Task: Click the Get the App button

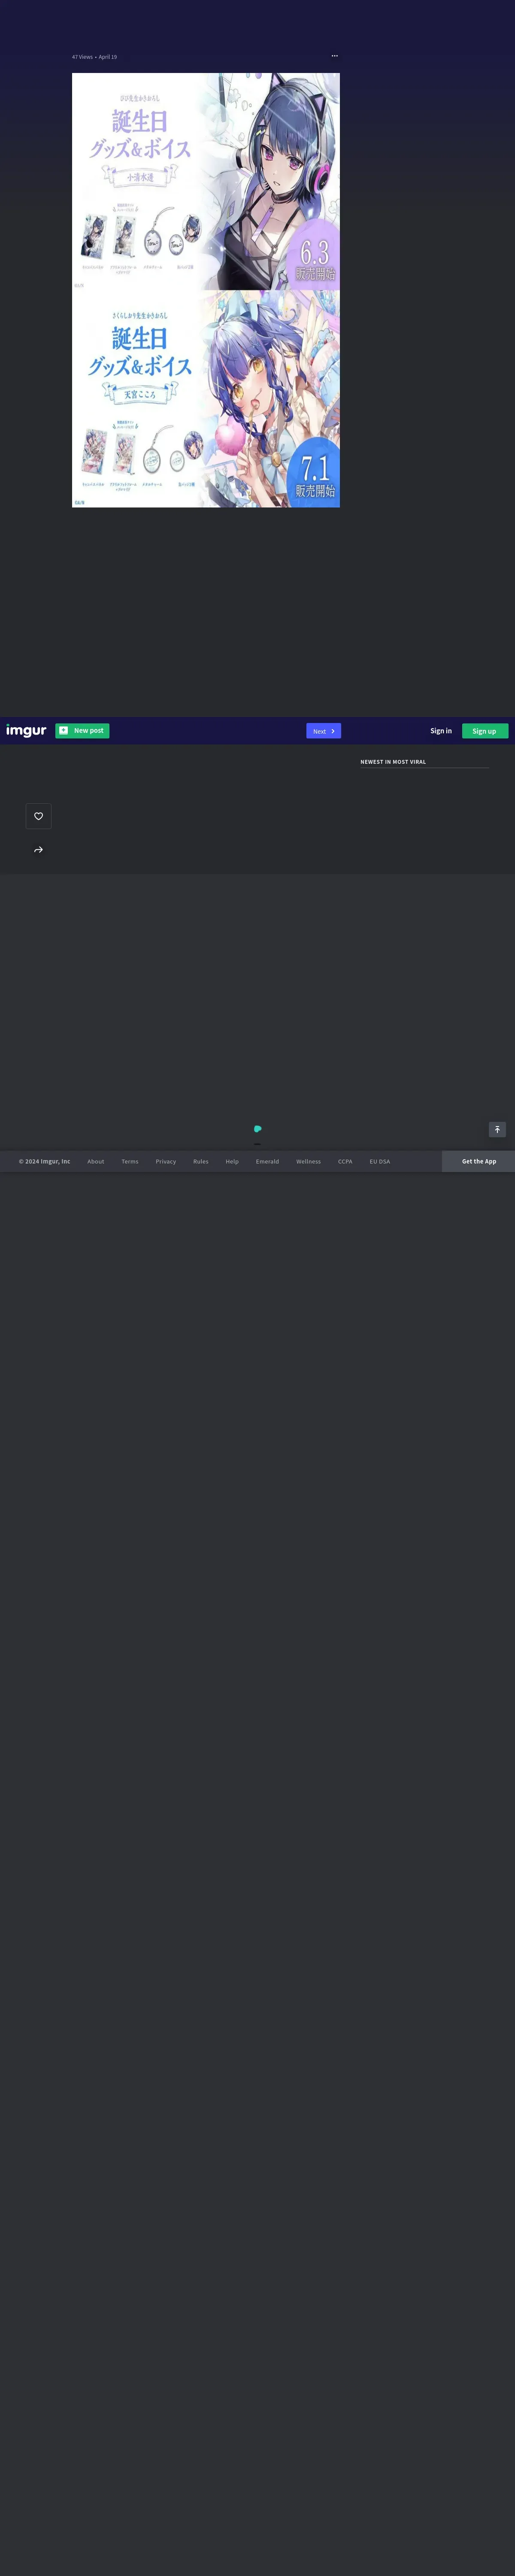Action: [479, 1161]
